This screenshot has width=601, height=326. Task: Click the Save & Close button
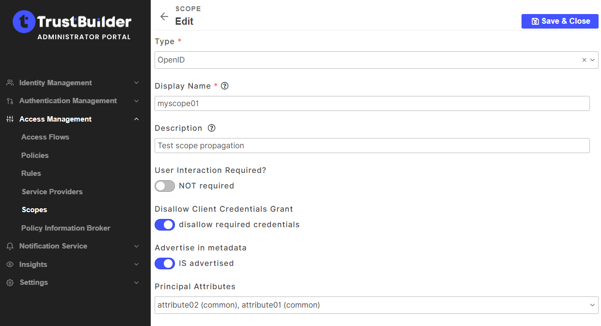pos(560,21)
